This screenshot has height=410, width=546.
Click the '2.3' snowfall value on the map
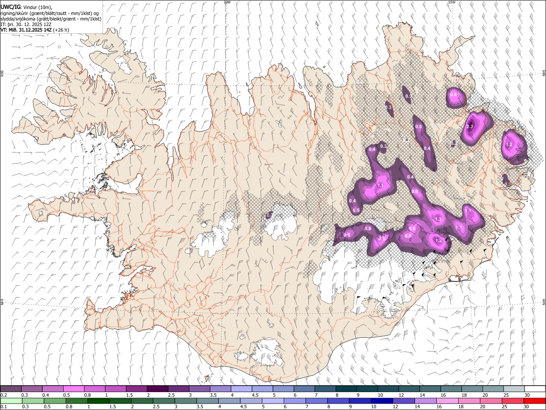[470, 127]
